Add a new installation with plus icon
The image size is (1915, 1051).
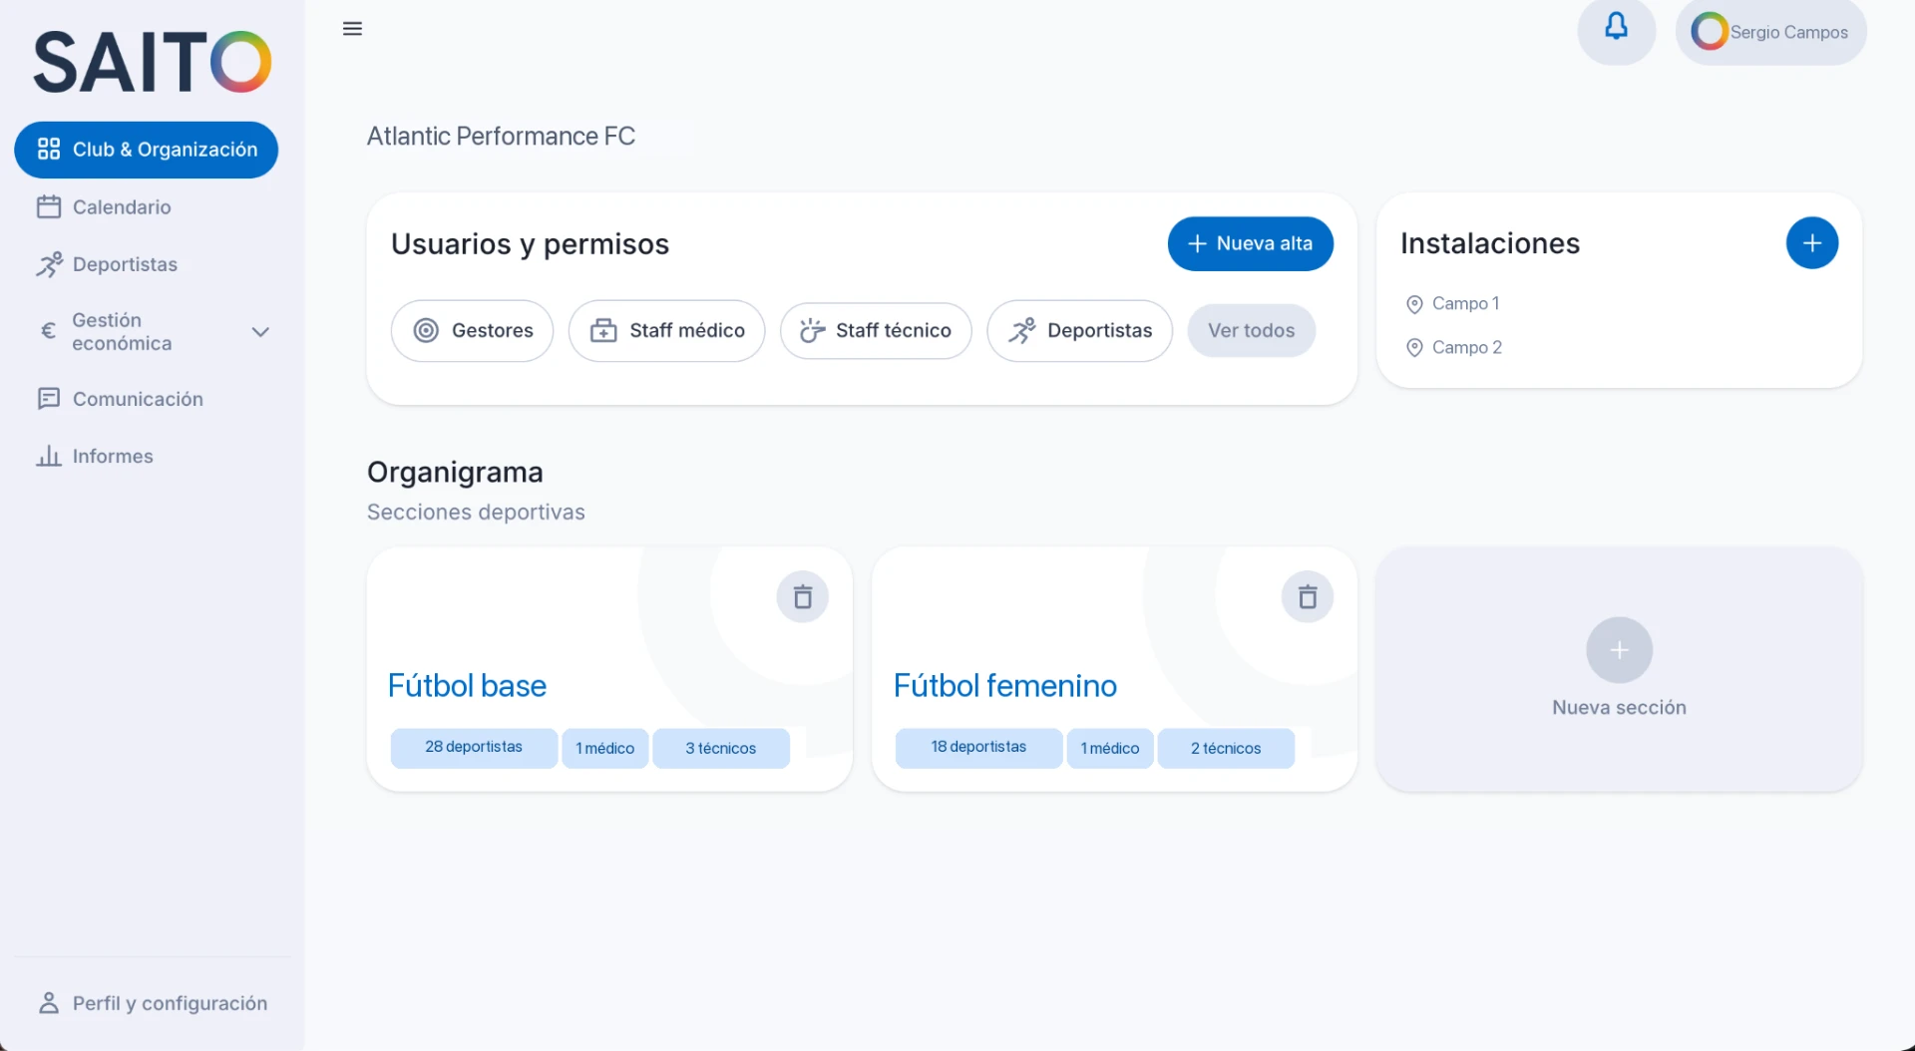click(1812, 243)
